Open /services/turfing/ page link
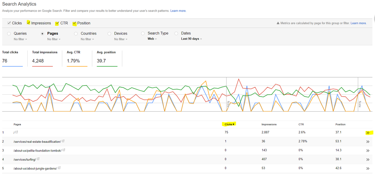Screen dimensions: 375x174 (25, 159)
